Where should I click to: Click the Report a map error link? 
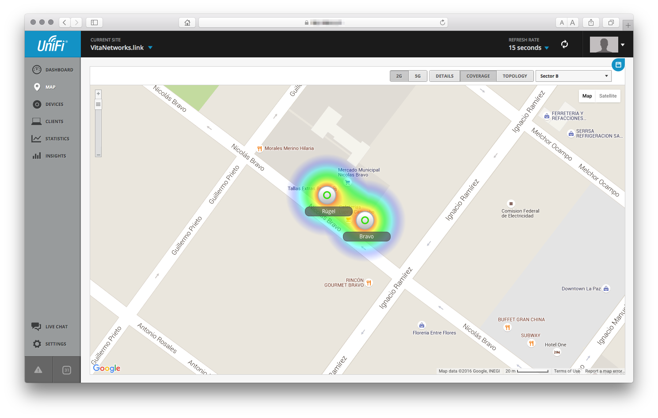tap(603, 371)
